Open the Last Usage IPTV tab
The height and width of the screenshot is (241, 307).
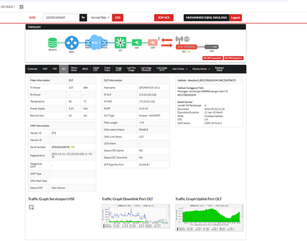161,69
